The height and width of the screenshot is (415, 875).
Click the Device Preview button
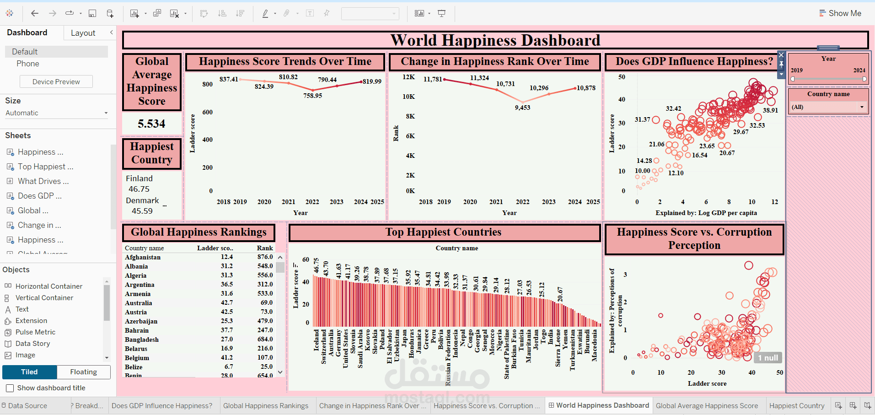point(56,81)
